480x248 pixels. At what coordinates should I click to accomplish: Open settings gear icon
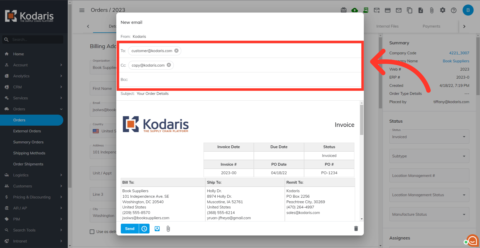(x=443, y=10)
